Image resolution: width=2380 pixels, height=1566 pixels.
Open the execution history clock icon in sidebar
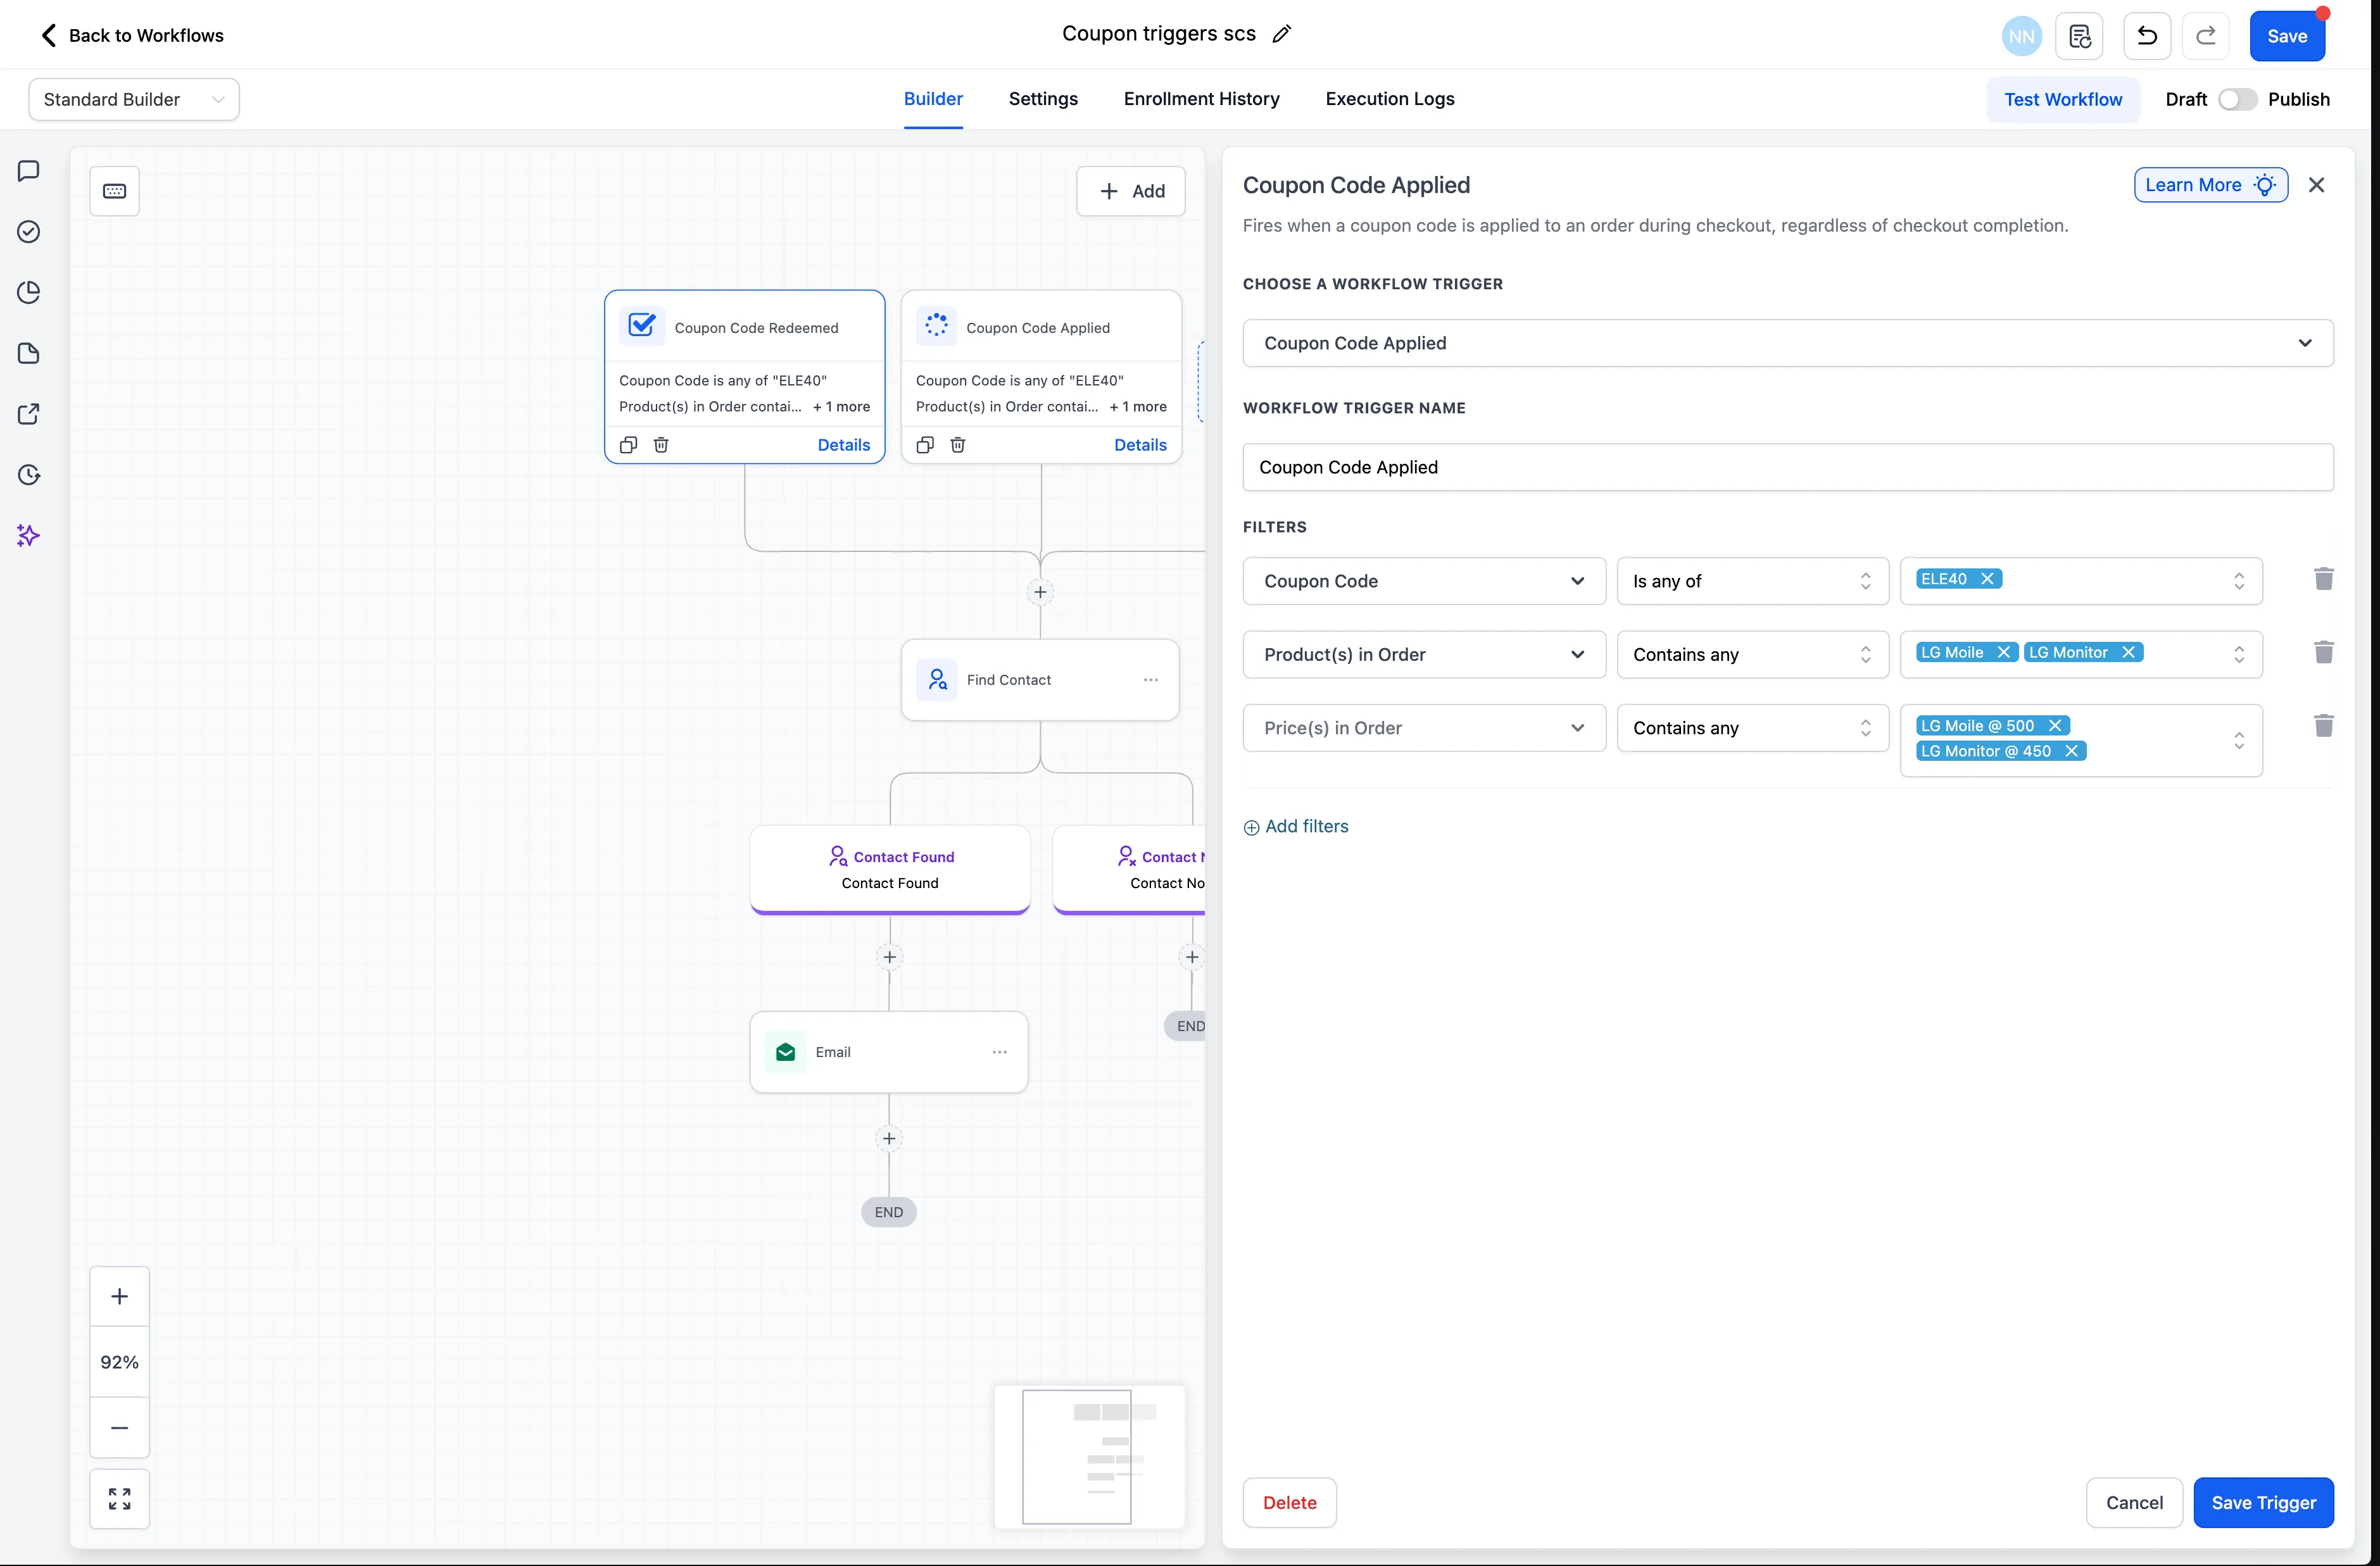28,475
